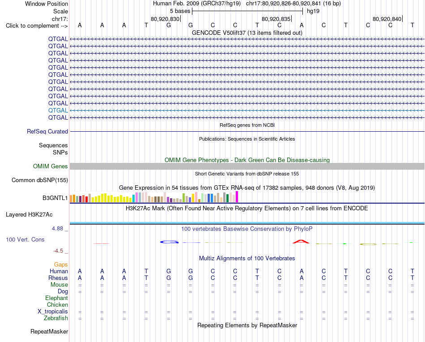The width and height of the screenshot is (425, 342).
Task: Click the red A in PhyloP conservation track
Action: (x=301, y=242)
